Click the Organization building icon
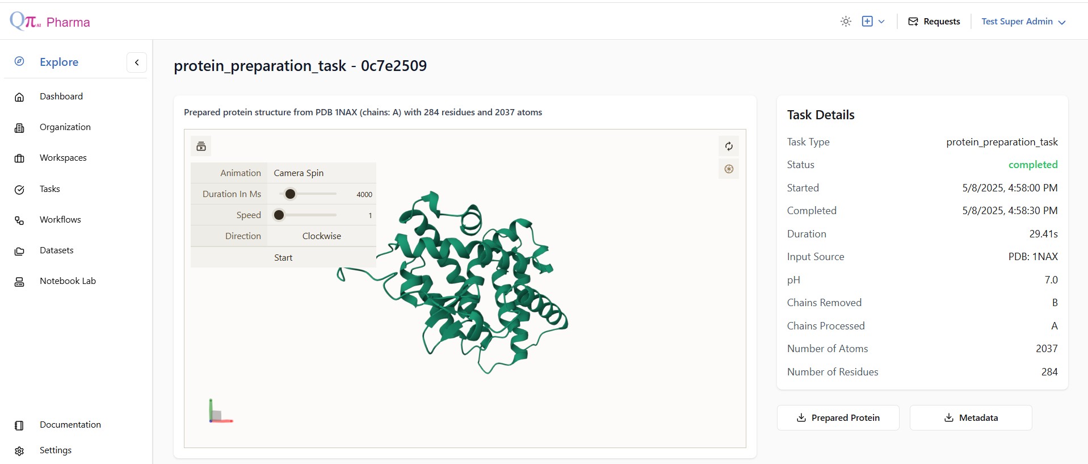This screenshot has height=464, width=1088. tap(19, 128)
